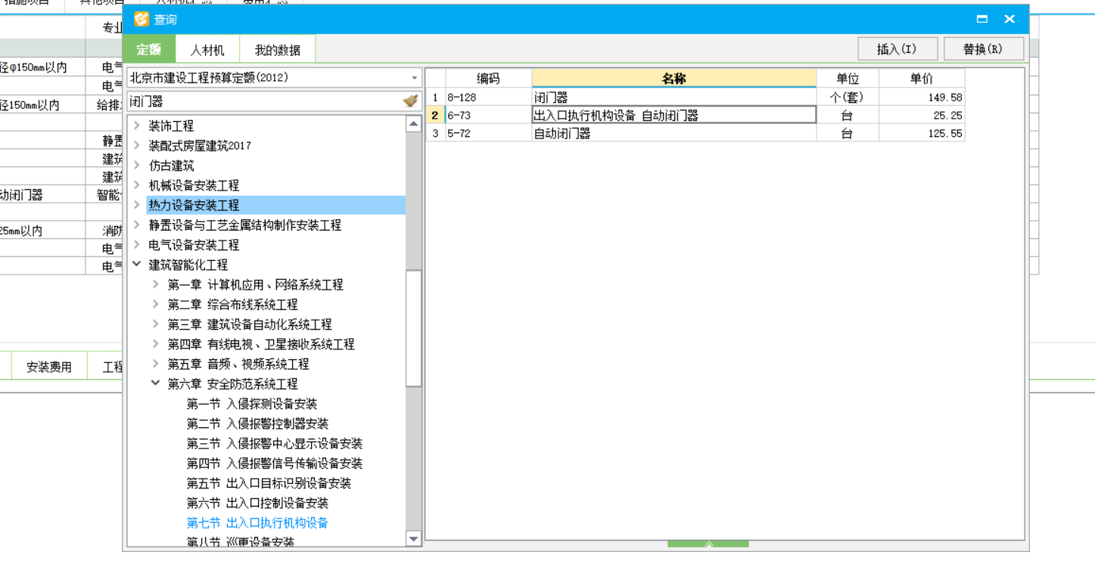Click the unit cell 个(套)

coord(848,98)
